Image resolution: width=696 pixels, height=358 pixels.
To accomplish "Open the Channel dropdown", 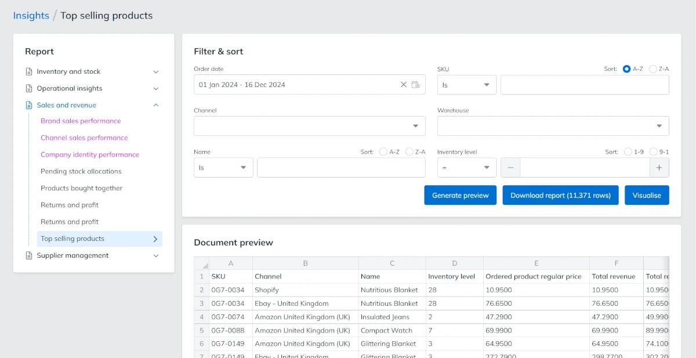I will pyautogui.click(x=310, y=126).
